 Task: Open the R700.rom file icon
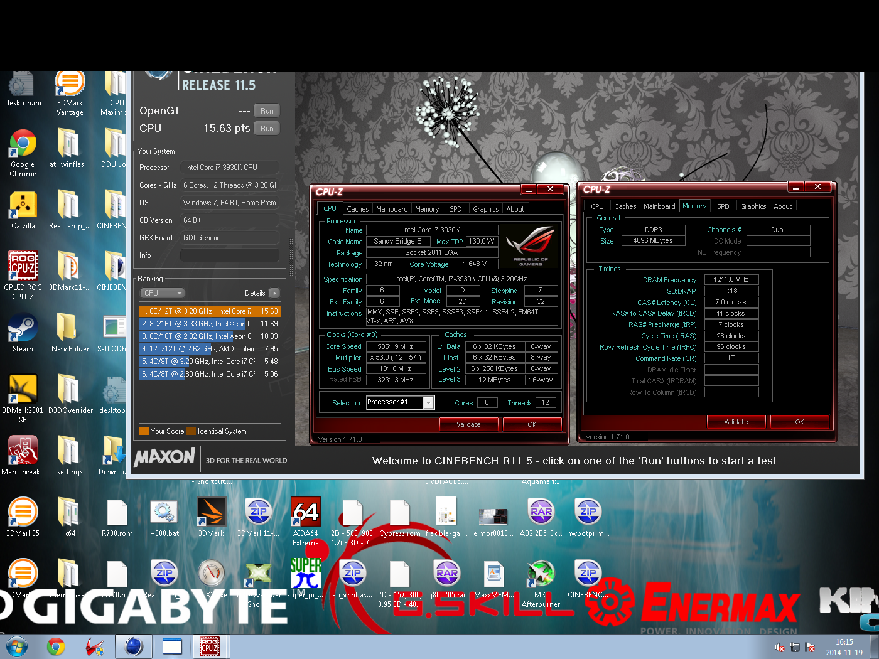117,517
